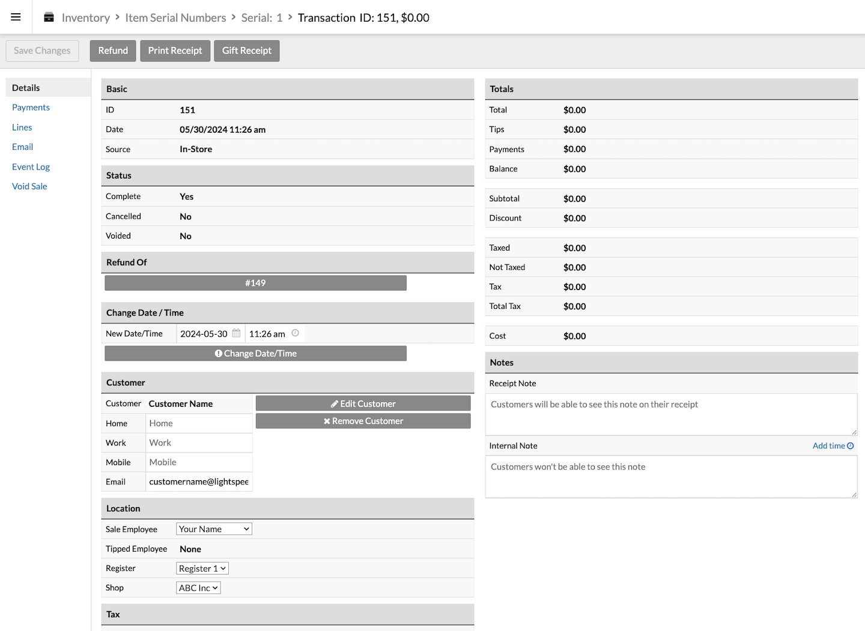The width and height of the screenshot is (865, 631).
Task: Go to the Event Log section
Action: tap(31, 167)
